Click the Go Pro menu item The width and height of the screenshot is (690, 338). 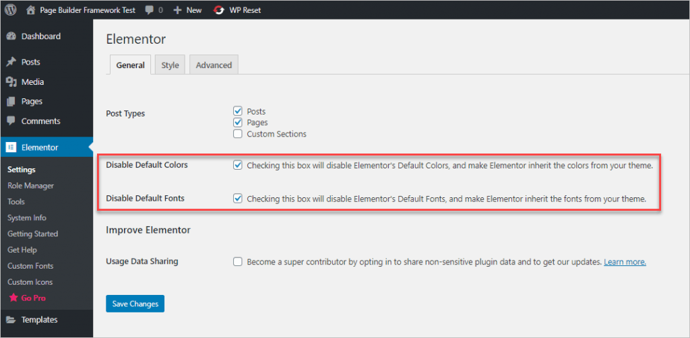point(33,298)
